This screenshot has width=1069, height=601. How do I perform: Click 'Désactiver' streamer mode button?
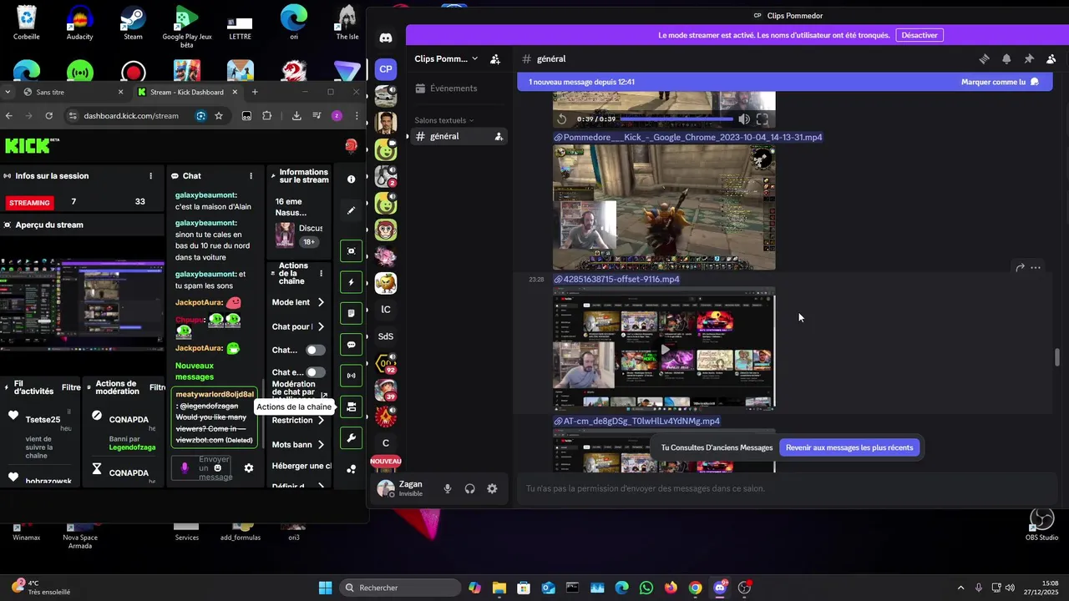pyautogui.click(x=920, y=35)
